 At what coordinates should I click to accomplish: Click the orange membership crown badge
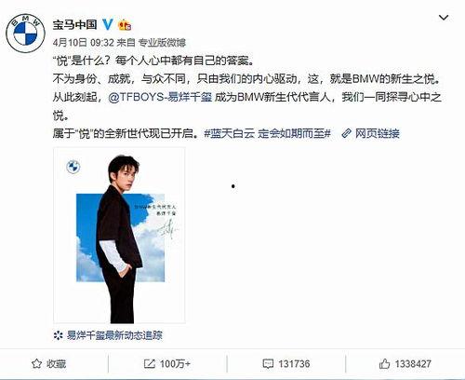click(125, 24)
